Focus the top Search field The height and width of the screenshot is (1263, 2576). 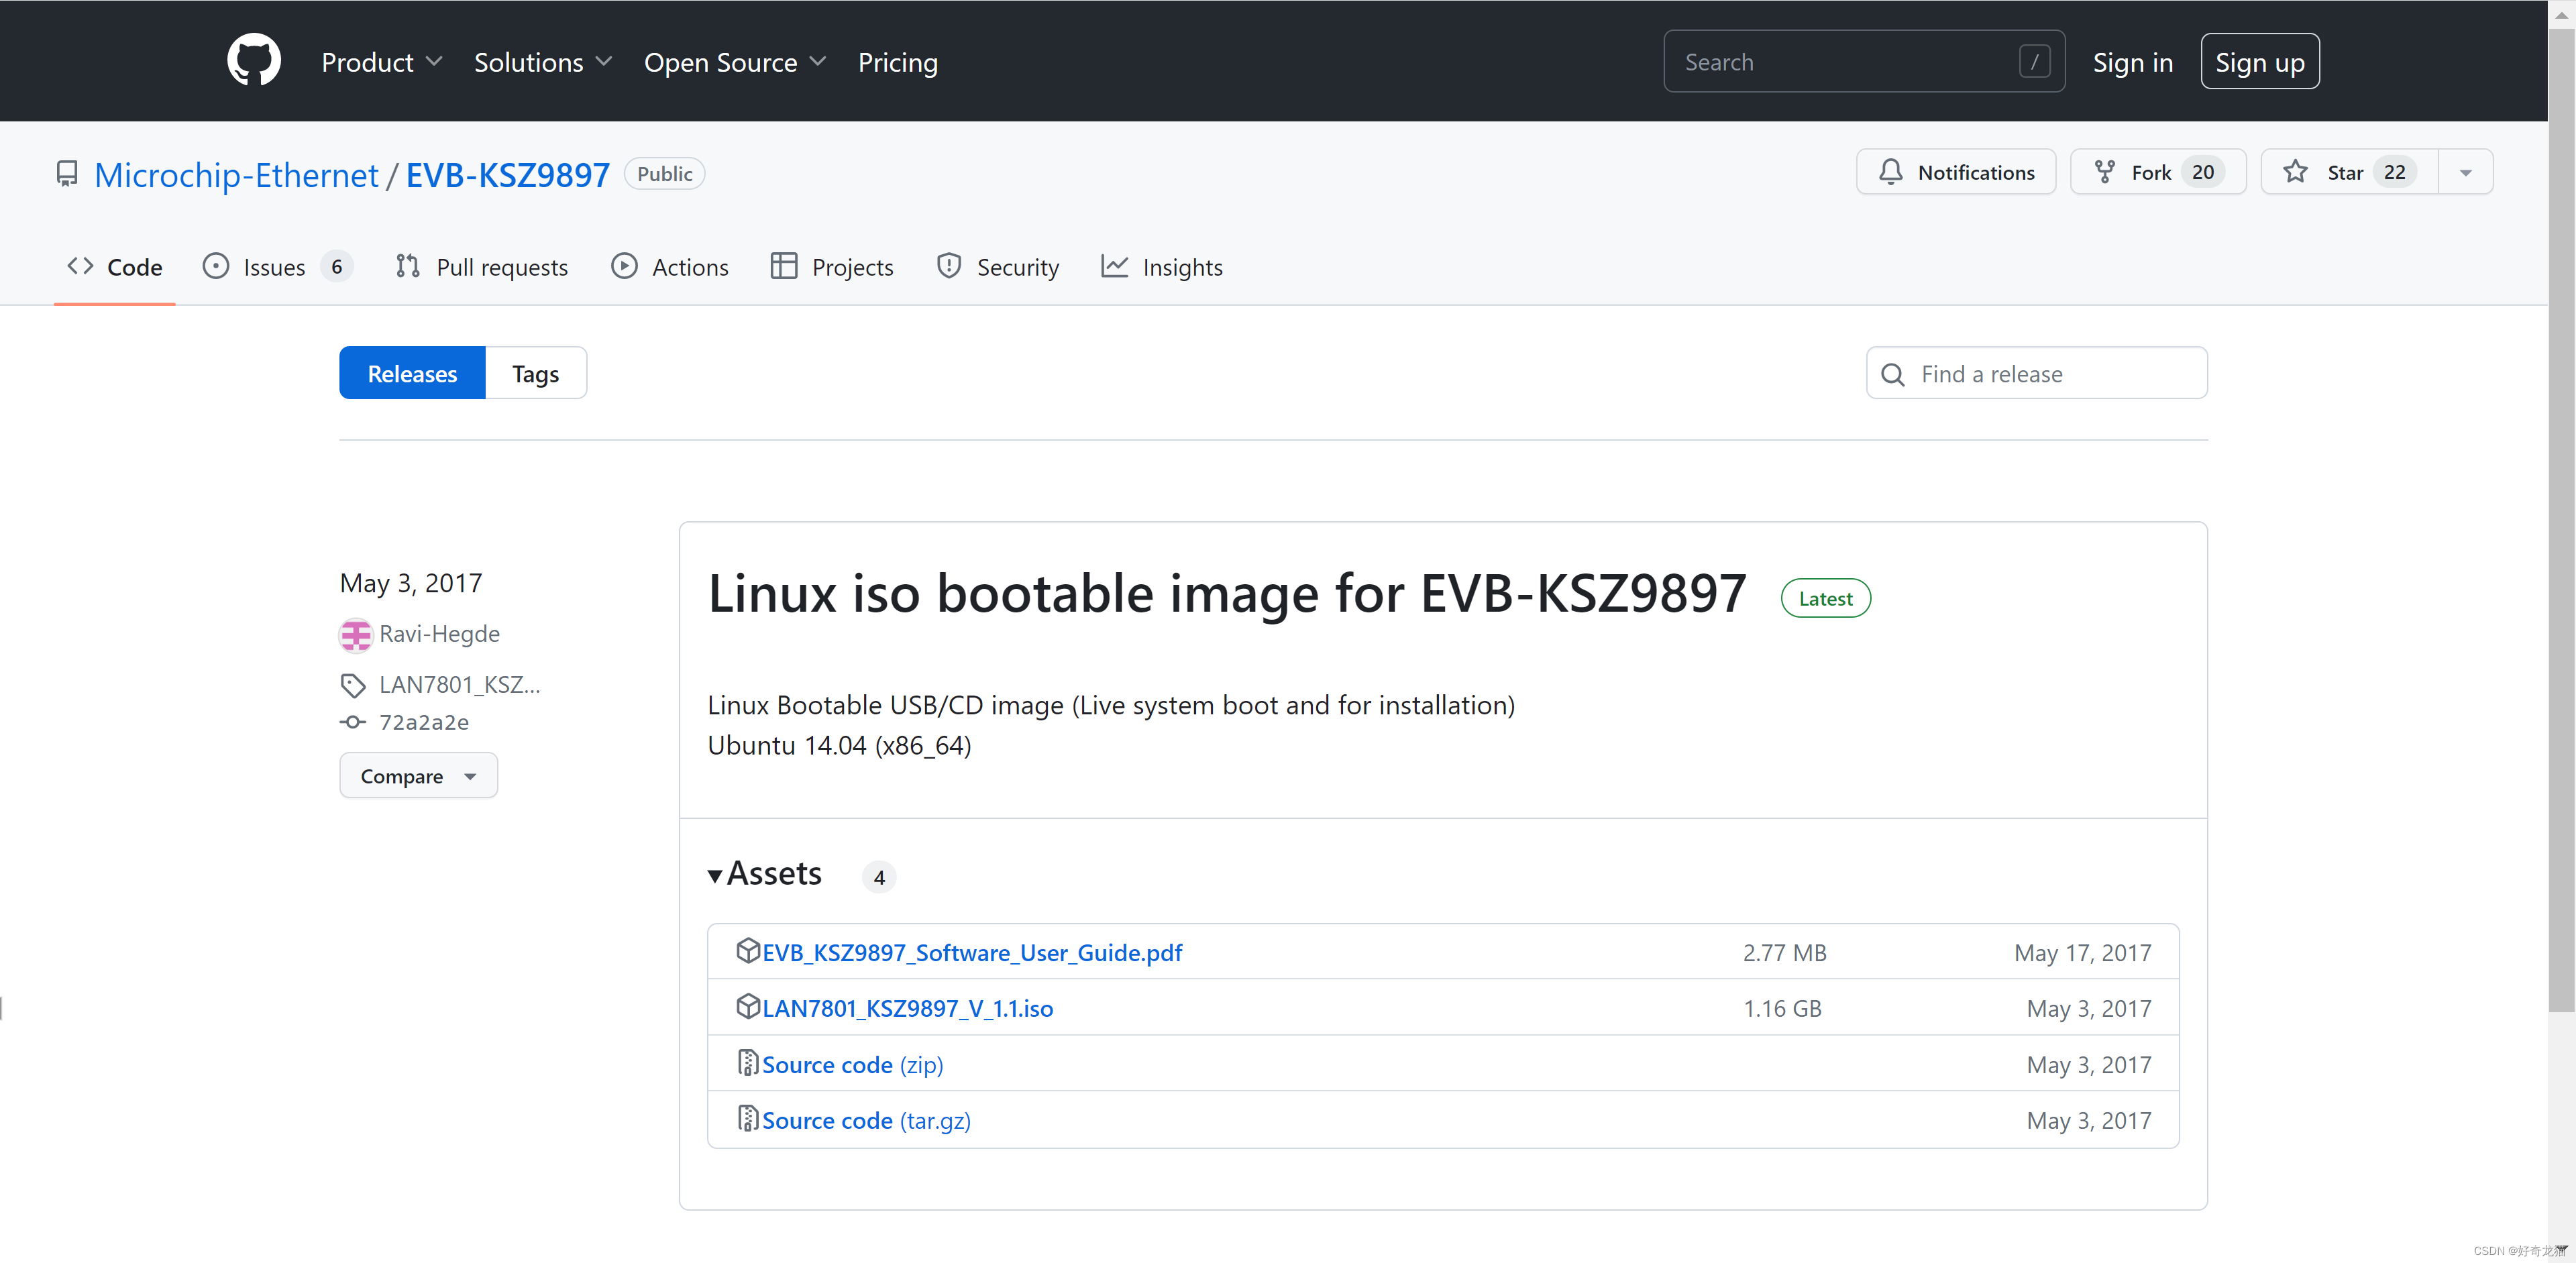click(1863, 62)
